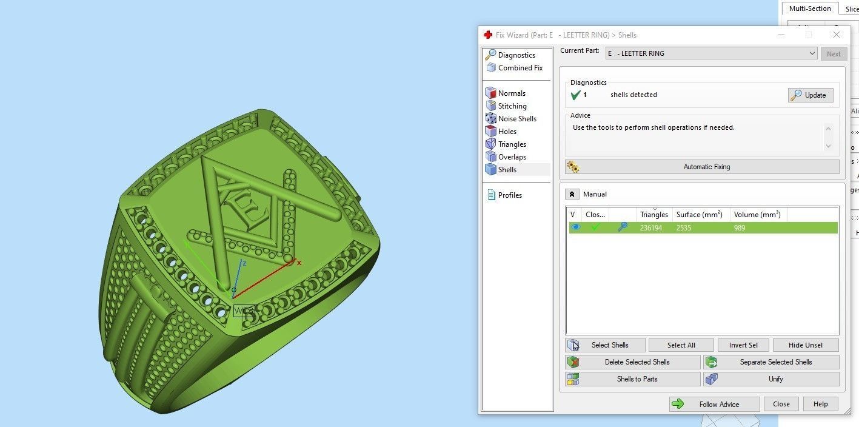
Task: Select the Shells page in sidebar
Action: (517, 170)
